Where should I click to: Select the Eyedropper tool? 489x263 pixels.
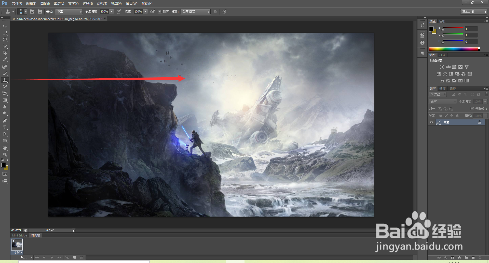coord(5,60)
